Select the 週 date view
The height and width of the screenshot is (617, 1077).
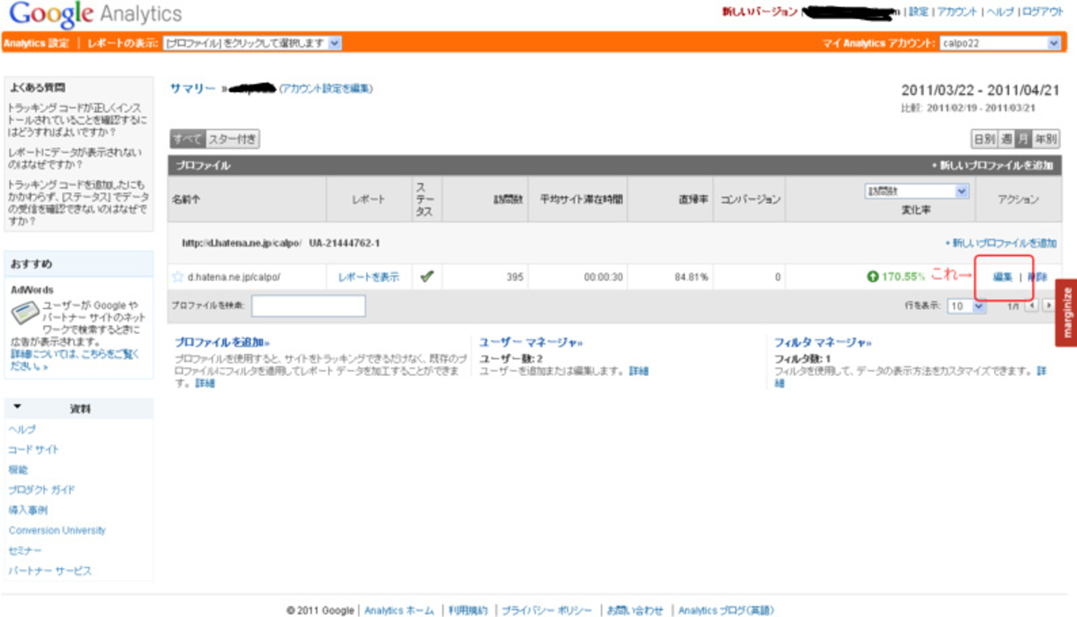1007,139
